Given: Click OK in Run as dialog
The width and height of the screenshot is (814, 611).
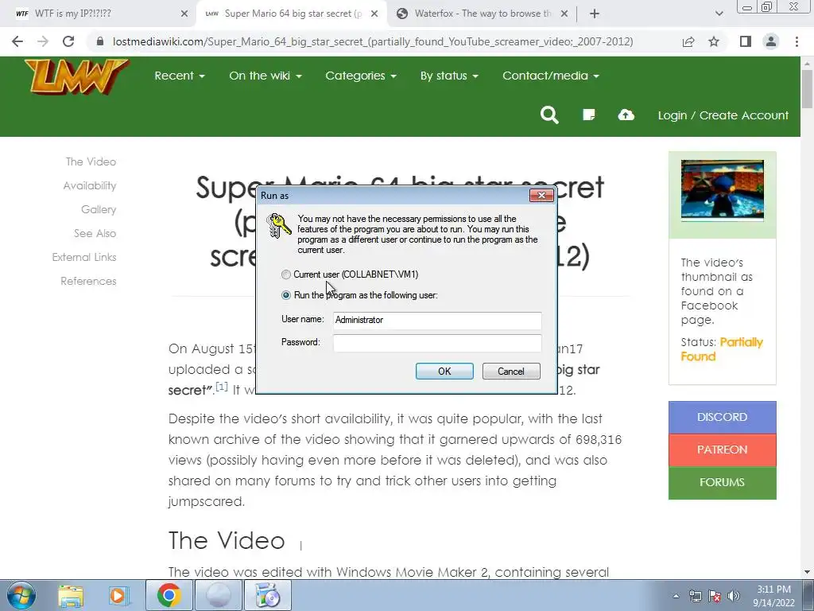Looking at the screenshot, I should pos(444,371).
